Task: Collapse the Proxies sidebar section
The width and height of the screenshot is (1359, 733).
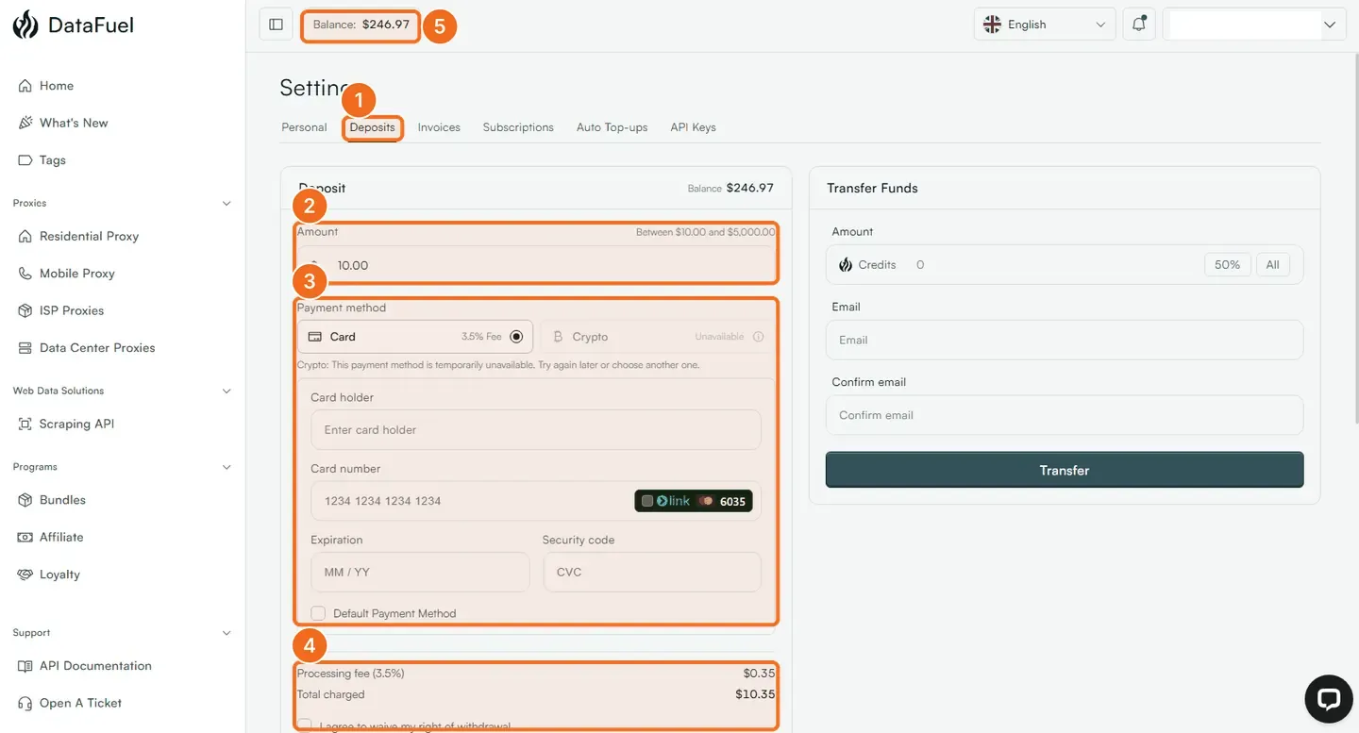Action: pyautogui.click(x=226, y=204)
